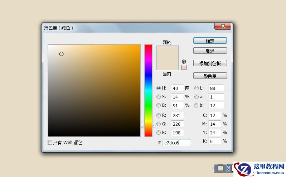Click the H field showing 40
The width and height of the screenshot is (286, 177).
point(177,88)
